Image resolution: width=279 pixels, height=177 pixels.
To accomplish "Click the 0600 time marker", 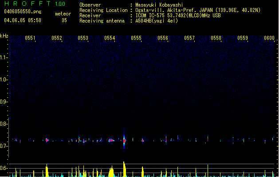I will tap(269, 38).
